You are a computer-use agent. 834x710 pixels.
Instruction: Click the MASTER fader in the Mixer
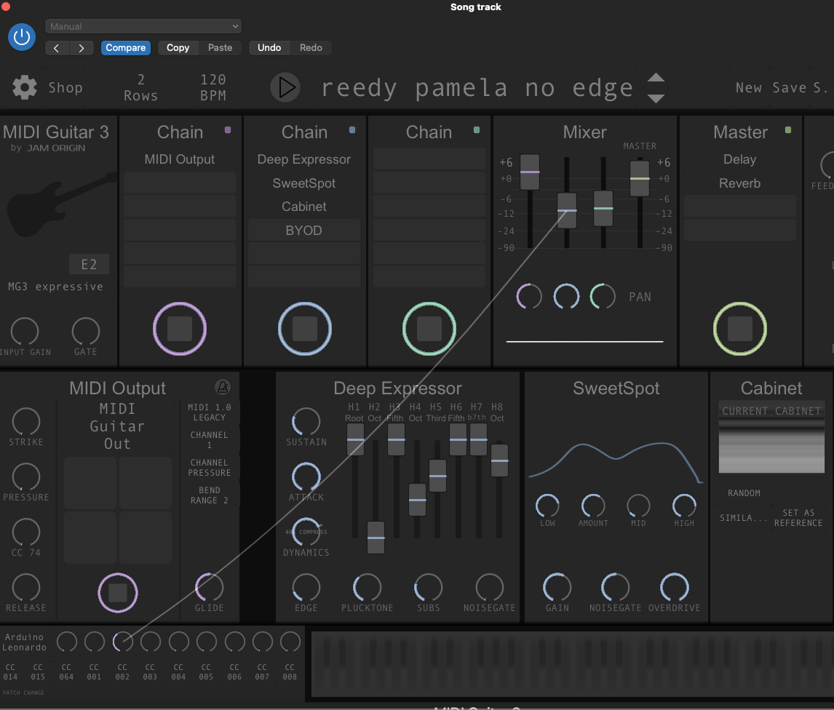click(640, 178)
